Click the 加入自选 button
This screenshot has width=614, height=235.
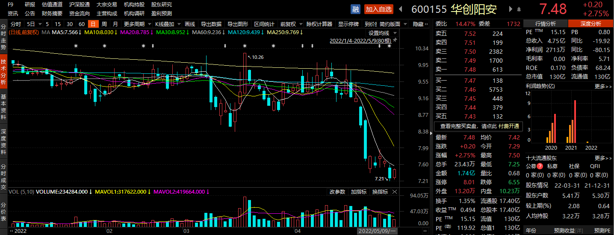(x=378, y=9)
